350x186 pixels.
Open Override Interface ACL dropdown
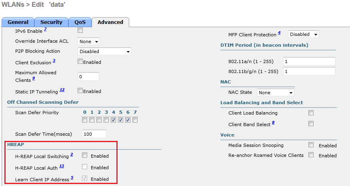[x=89, y=42]
